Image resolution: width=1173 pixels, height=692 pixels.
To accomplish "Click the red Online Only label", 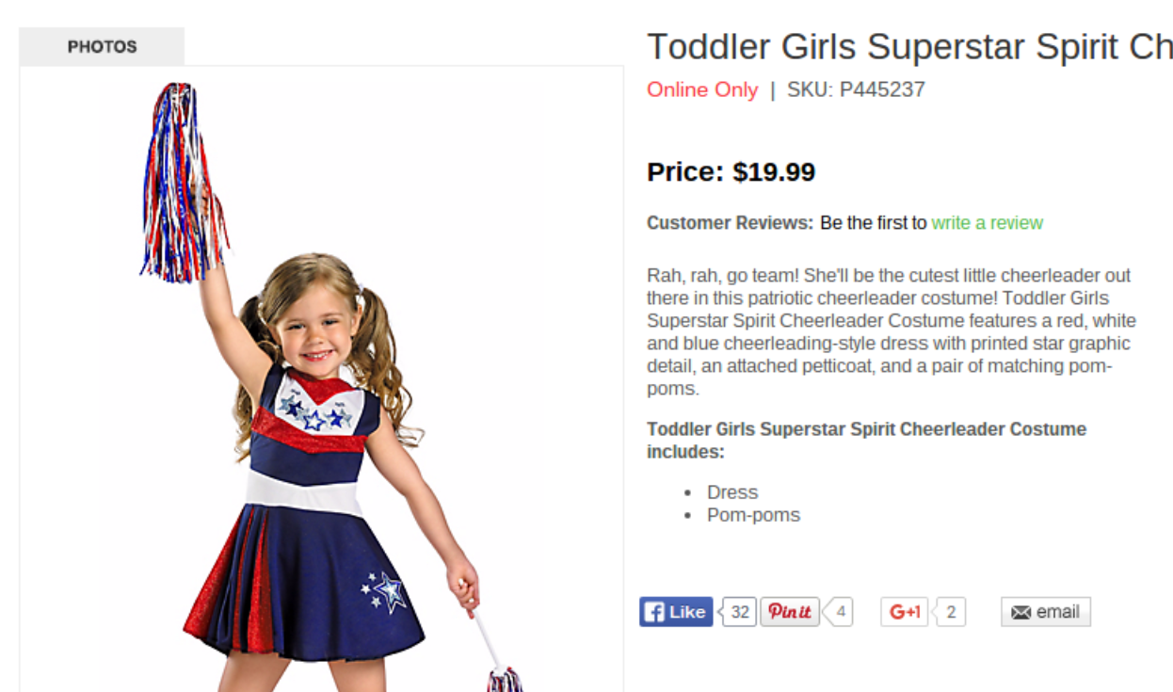I will (701, 89).
